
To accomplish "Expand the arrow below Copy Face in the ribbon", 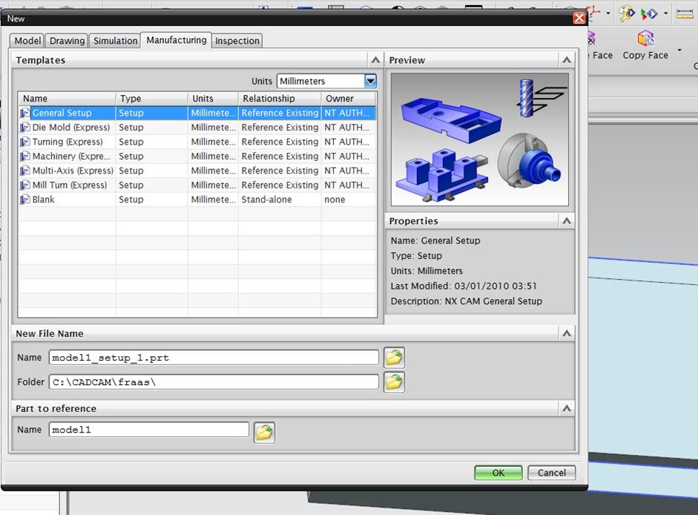I will point(679,50).
